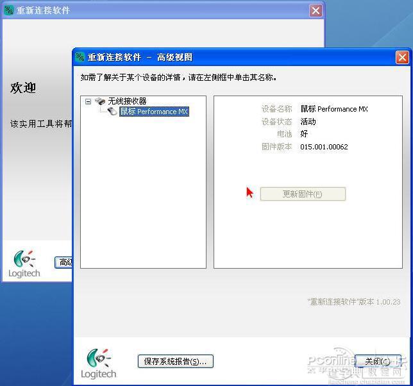Click the wireless receiver USB icon
The height and width of the screenshot is (386, 413).
100,101
